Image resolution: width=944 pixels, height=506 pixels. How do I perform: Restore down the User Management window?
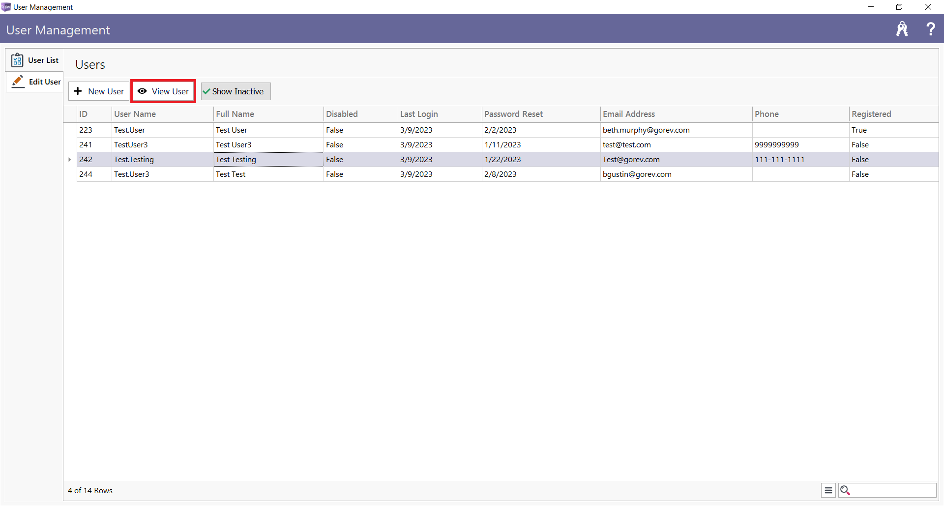click(x=899, y=7)
